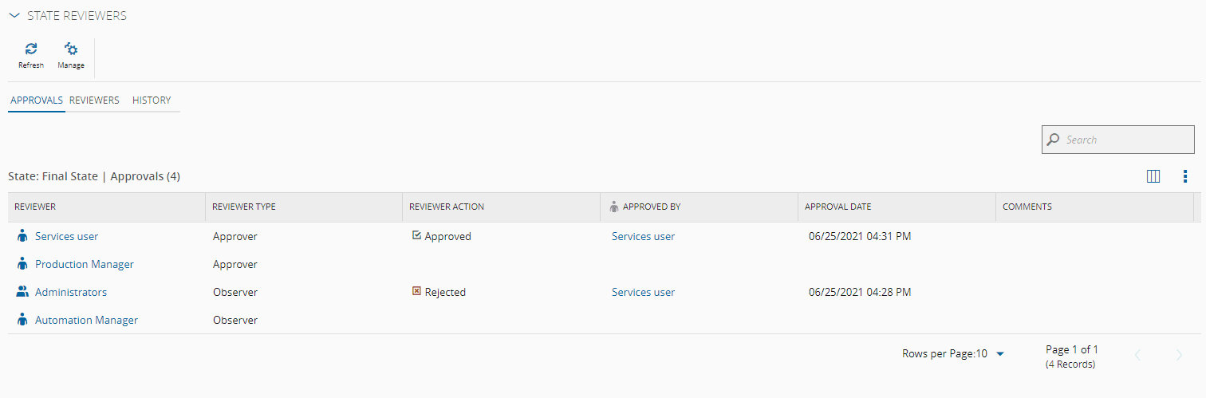The height and width of the screenshot is (398, 1206).
Task: Click the Automation Manager person icon
Action: click(x=22, y=320)
